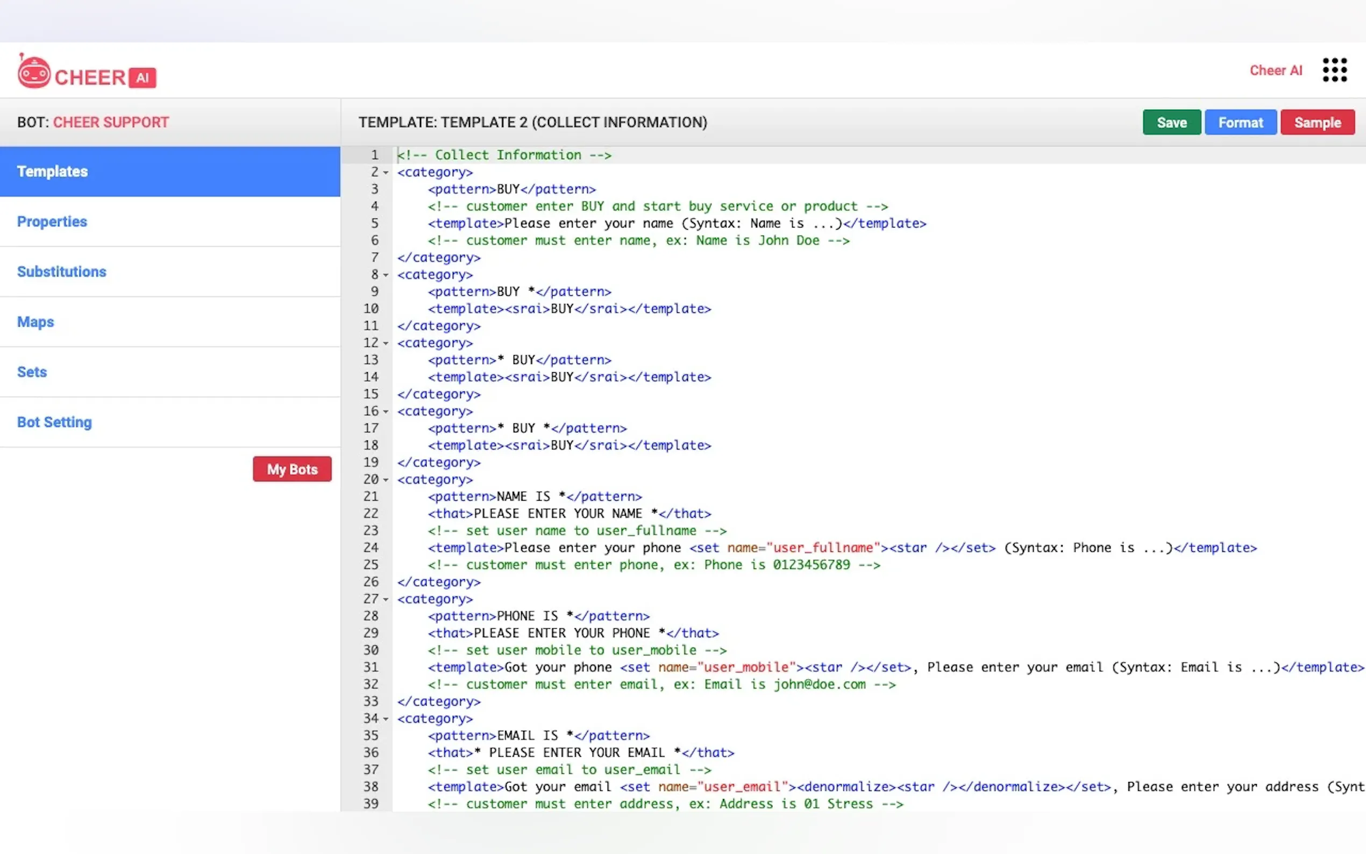Viewport: 1366px width, 854px height.
Task: Open the Maps section
Action: point(35,322)
